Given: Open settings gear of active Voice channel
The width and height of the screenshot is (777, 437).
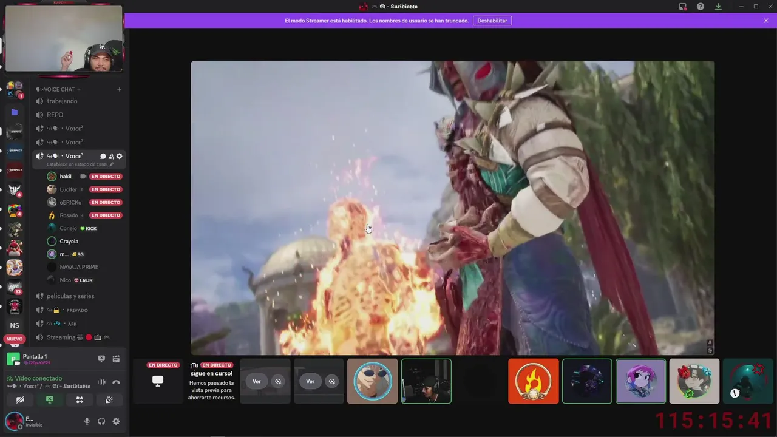Looking at the screenshot, I should [x=119, y=156].
